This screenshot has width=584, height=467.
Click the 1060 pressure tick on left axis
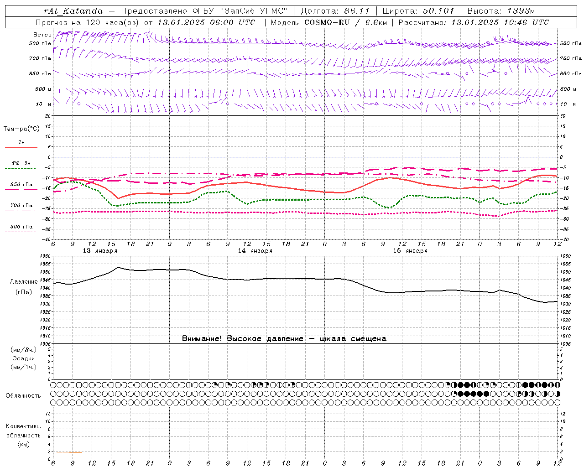point(46,256)
